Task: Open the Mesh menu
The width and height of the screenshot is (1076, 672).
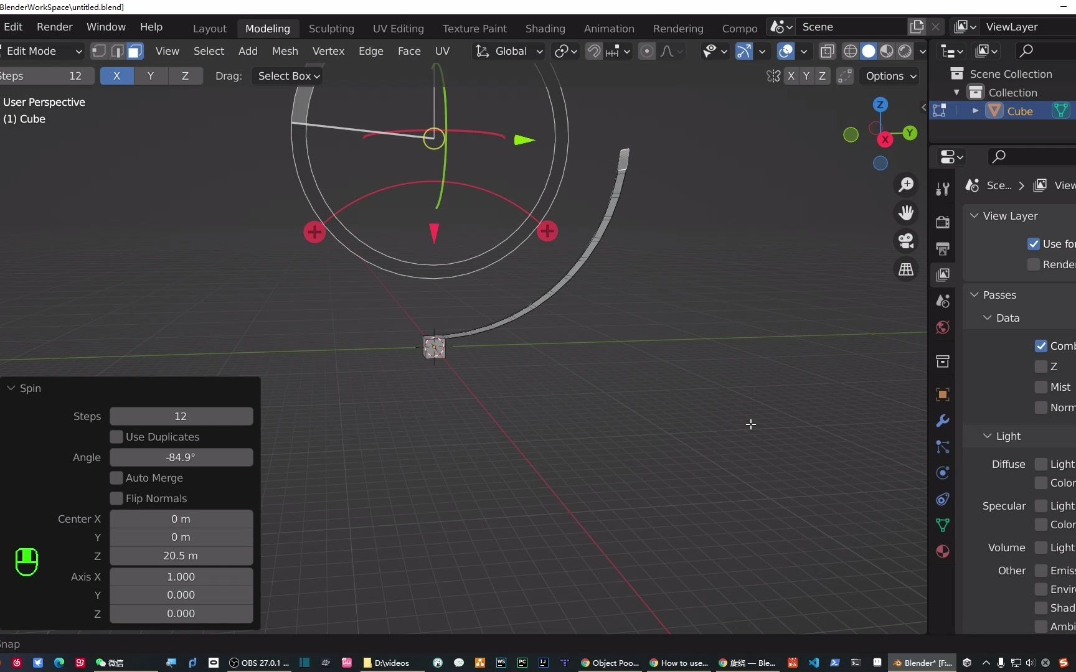Action: click(x=284, y=51)
